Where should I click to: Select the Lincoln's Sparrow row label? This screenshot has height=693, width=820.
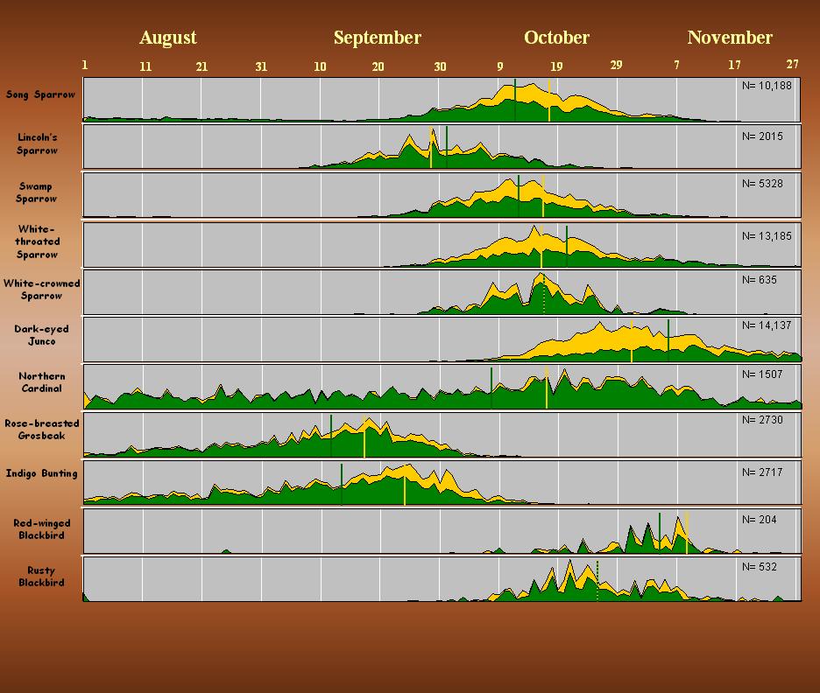pos(37,143)
